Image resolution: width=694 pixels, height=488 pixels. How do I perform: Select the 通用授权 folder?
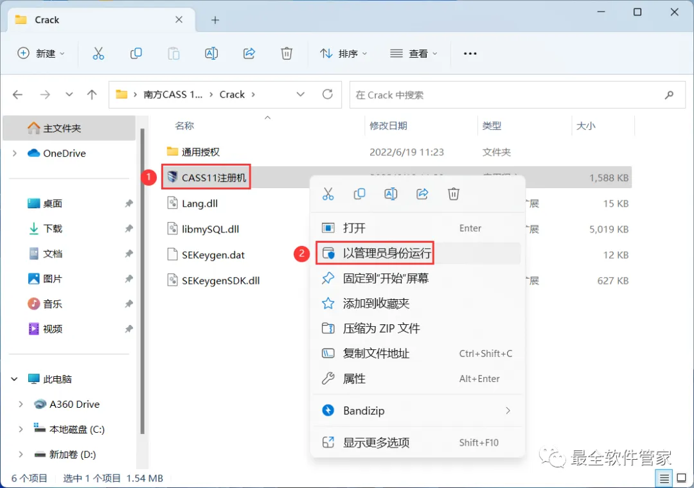(x=200, y=152)
